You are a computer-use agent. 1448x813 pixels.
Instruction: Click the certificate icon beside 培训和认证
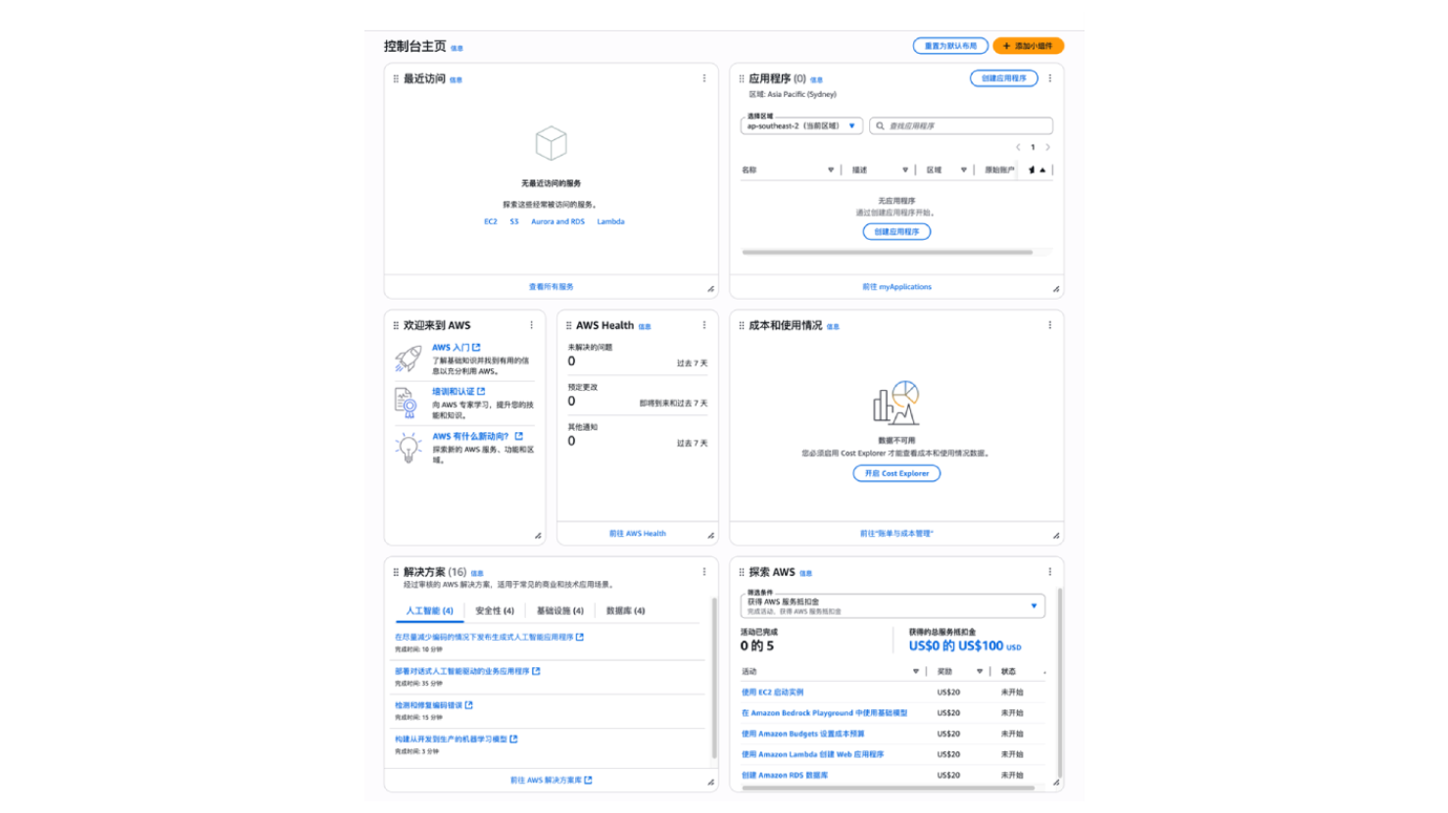click(x=407, y=403)
